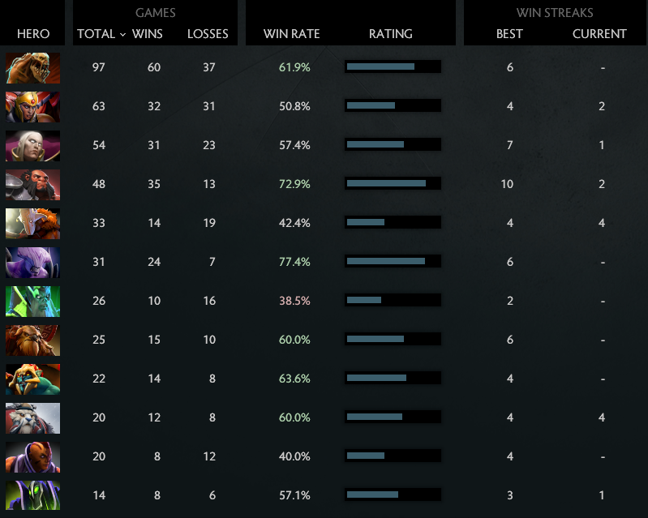Open the green hero portrait with 26 games
Image resolution: width=648 pixels, height=518 pixels.
(32, 301)
